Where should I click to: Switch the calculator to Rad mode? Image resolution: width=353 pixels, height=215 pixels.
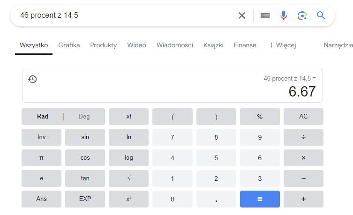(x=43, y=117)
